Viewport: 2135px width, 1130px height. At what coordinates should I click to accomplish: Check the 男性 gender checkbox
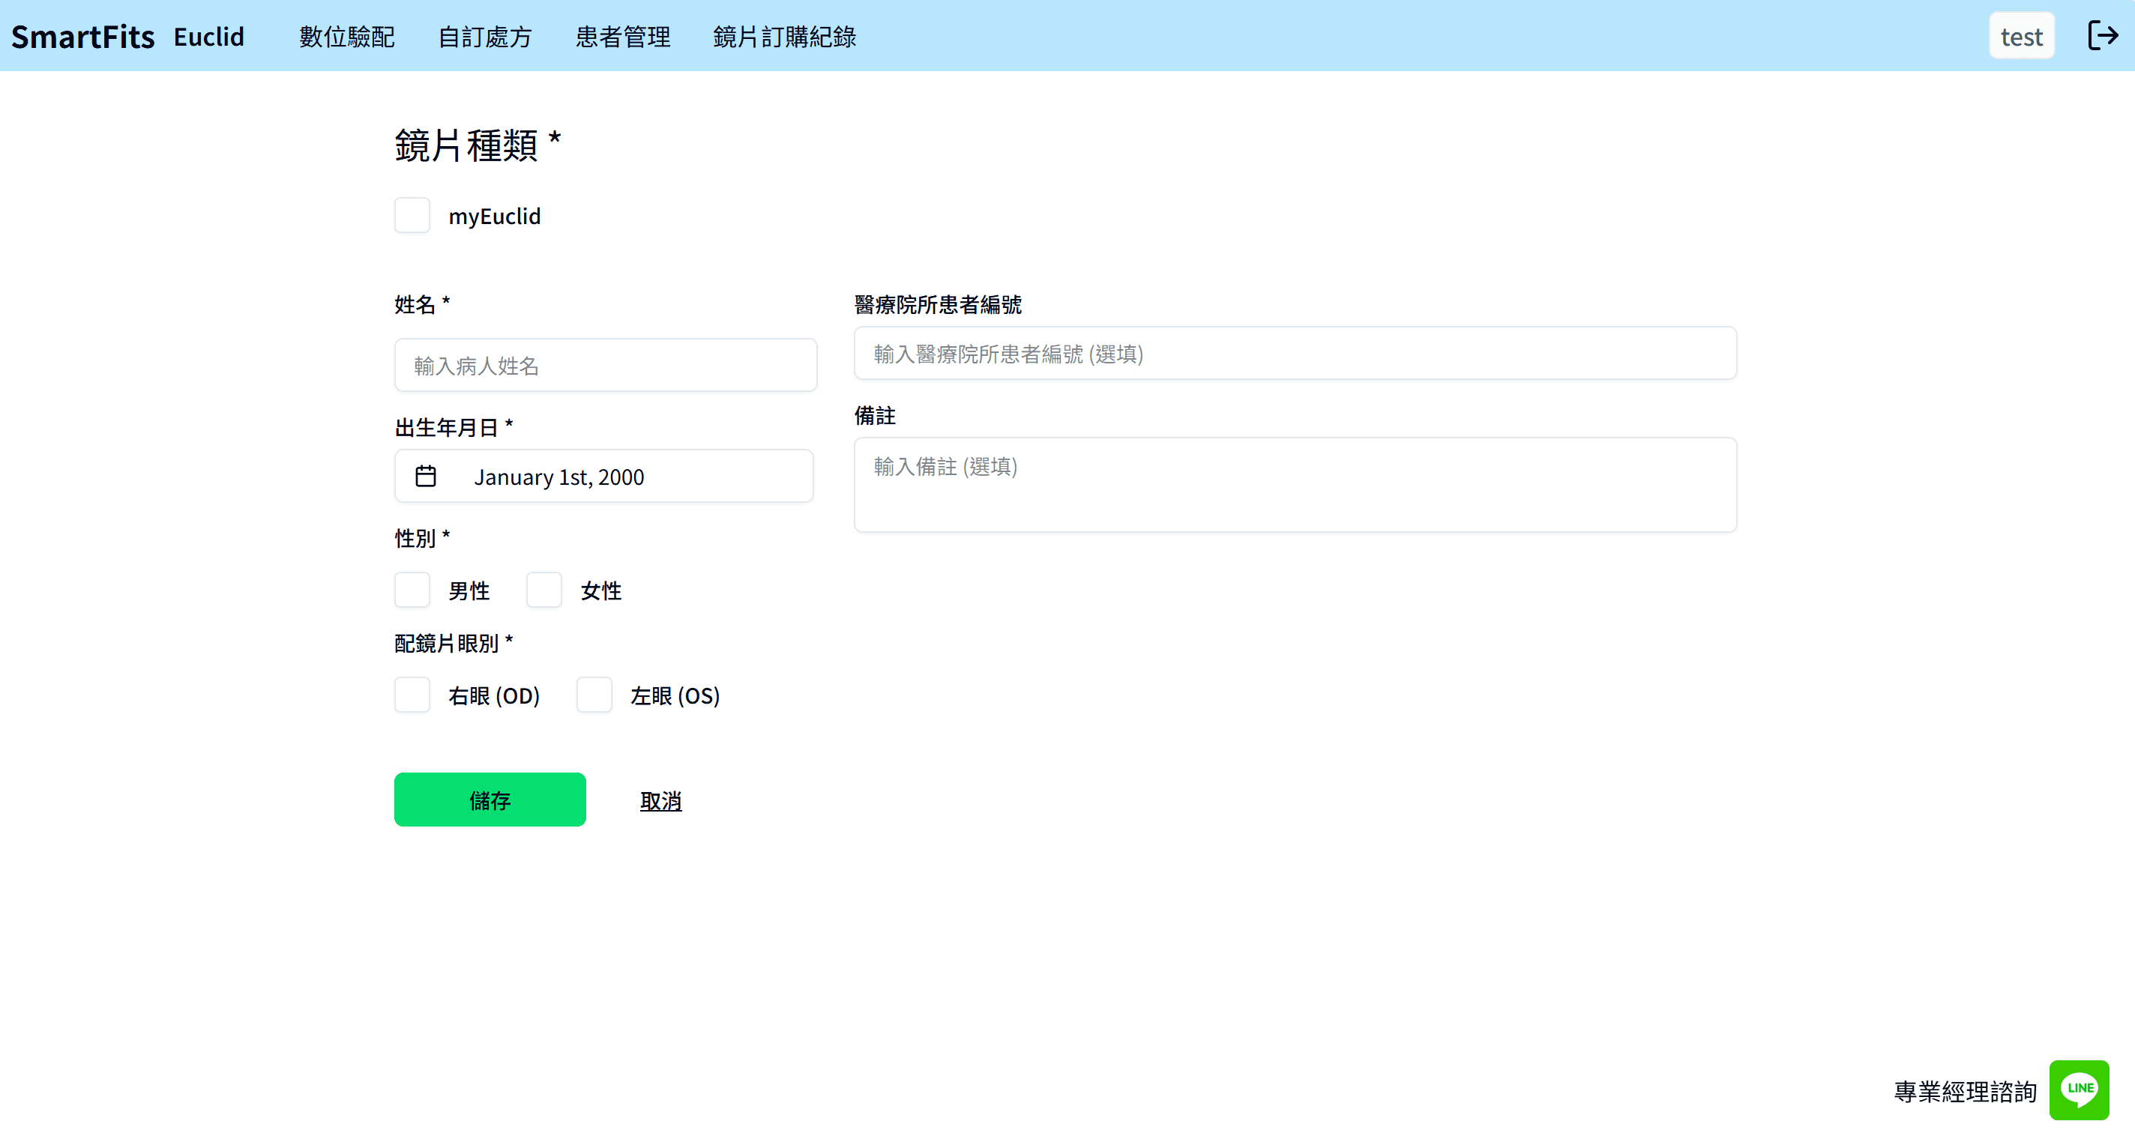point(412,590)
